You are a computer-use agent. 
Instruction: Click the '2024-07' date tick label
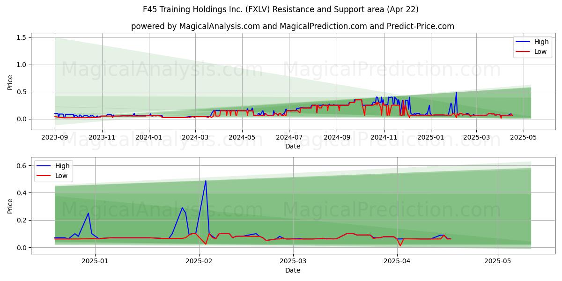click(x=289, y=137)
